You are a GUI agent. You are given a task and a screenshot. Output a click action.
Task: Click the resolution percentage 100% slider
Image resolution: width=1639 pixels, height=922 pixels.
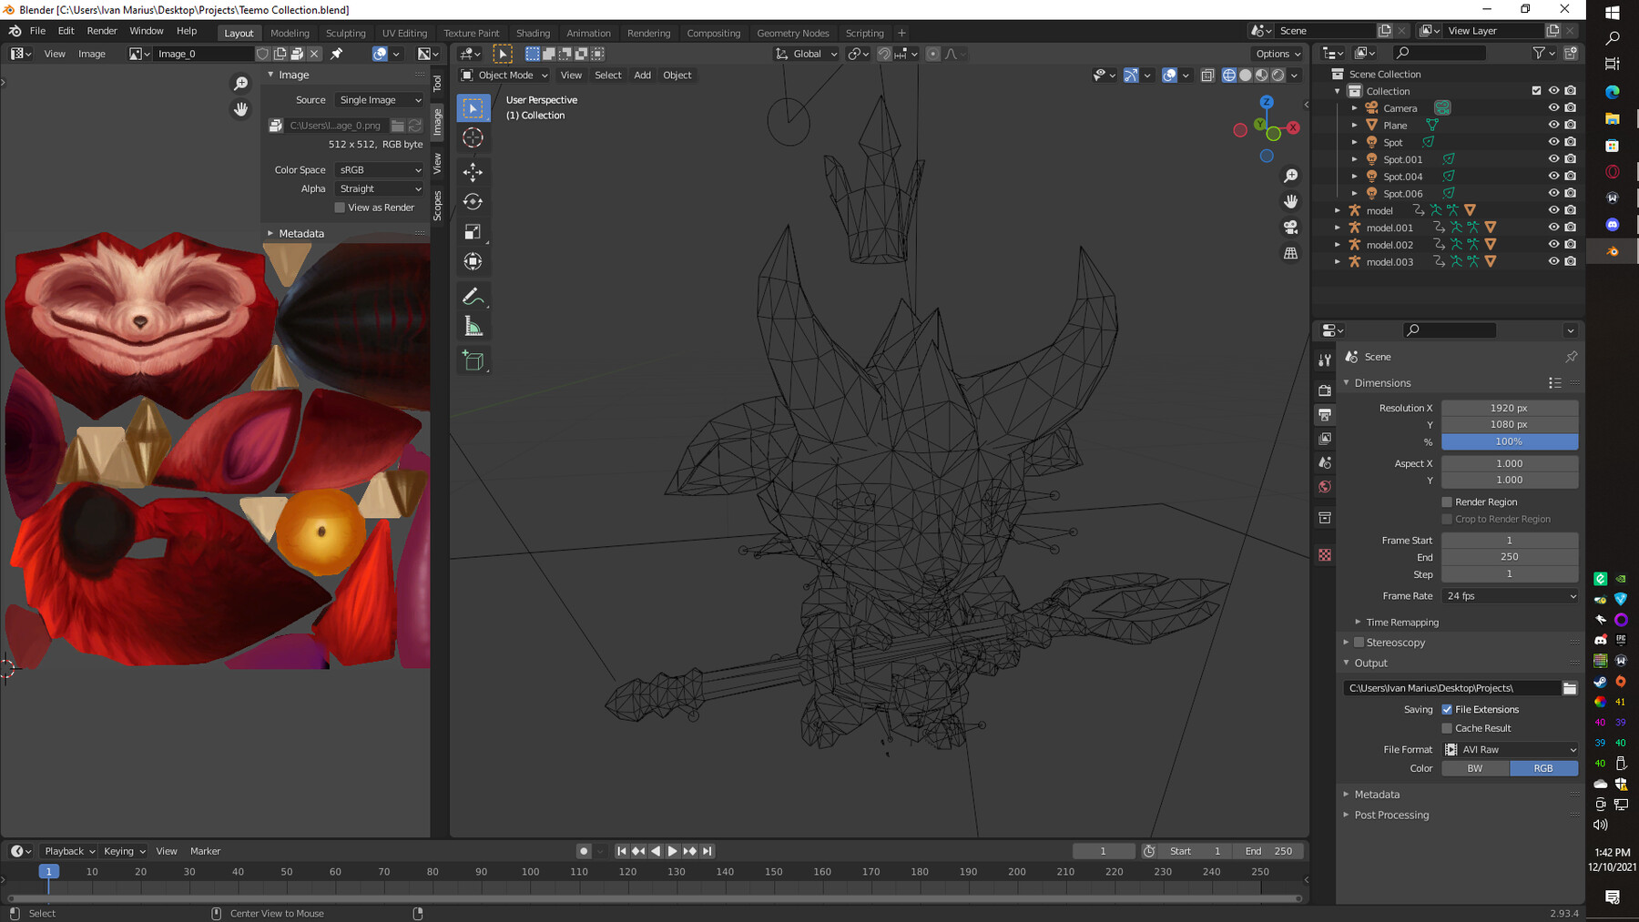[x=1509, y=442]
